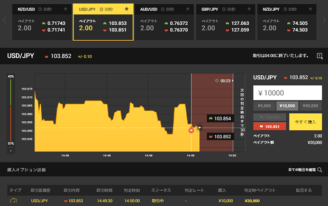This screenshot has height=206, width=328.
Task: Favorite NZD/USD with its star icon
Action: click(66, 9)
